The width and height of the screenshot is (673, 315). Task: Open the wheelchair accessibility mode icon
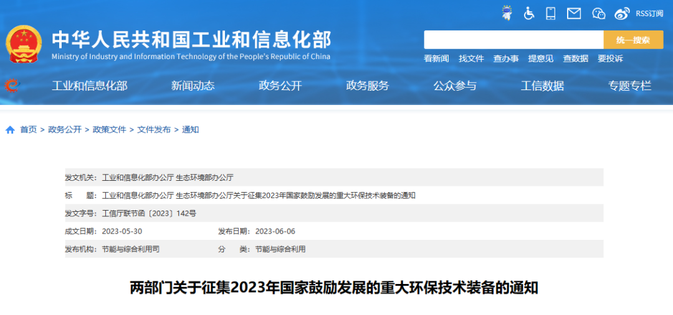coord(529,13)
